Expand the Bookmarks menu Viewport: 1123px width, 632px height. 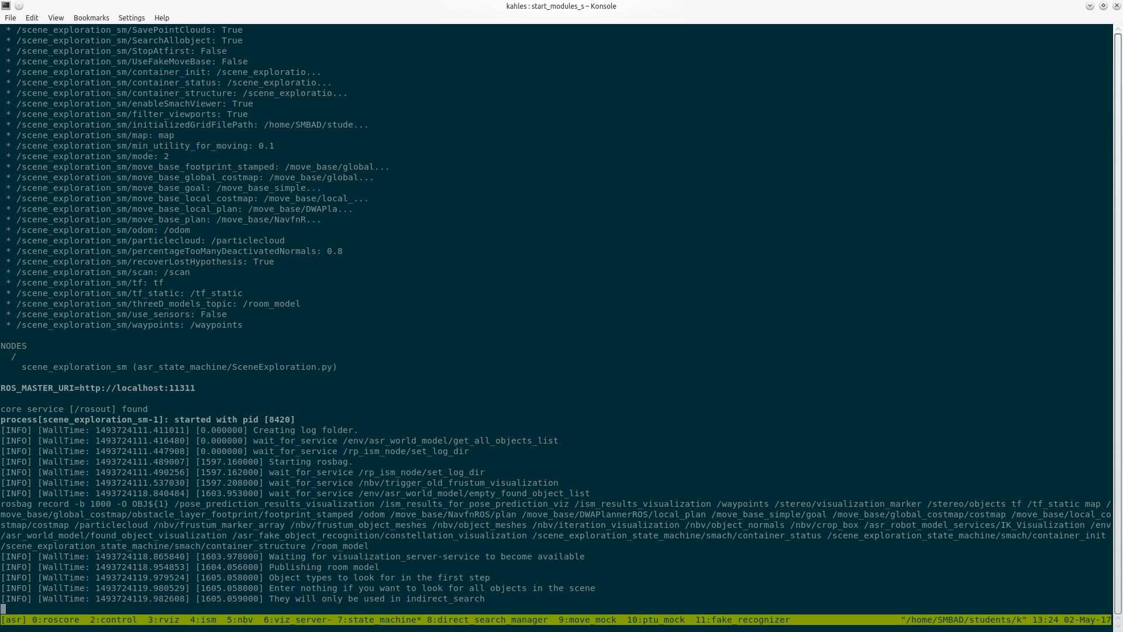pyautogui.click(x=91, y=18)
